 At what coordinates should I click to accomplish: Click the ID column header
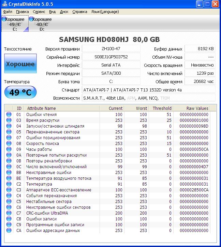[x=19, y=108]
